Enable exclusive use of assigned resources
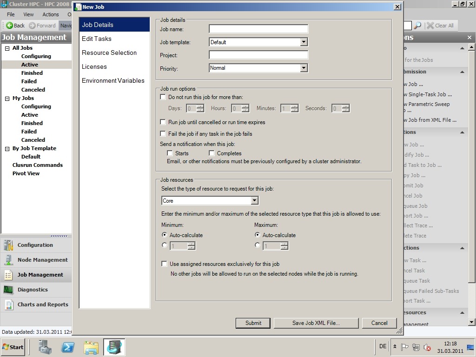The height and width of the screenshot is (357, 476). tap(164, 264)
